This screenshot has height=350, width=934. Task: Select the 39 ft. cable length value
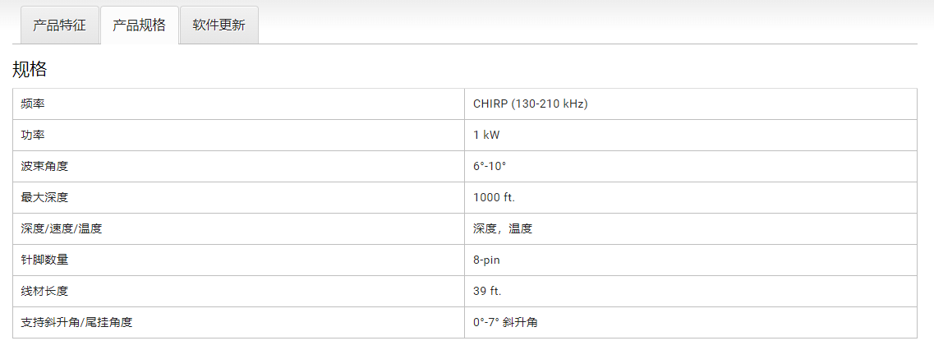(x=487, y=292)
